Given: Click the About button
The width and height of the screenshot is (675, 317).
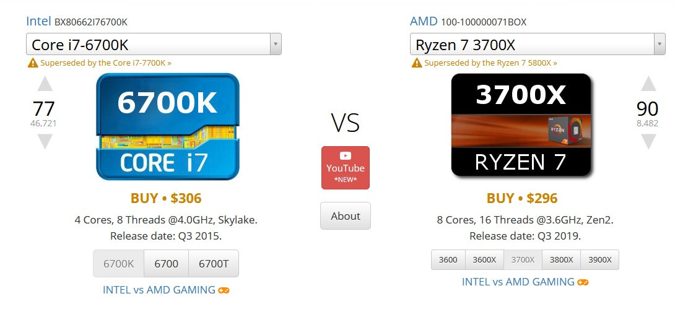Looking at the screenshot, I should coord(345,216).
